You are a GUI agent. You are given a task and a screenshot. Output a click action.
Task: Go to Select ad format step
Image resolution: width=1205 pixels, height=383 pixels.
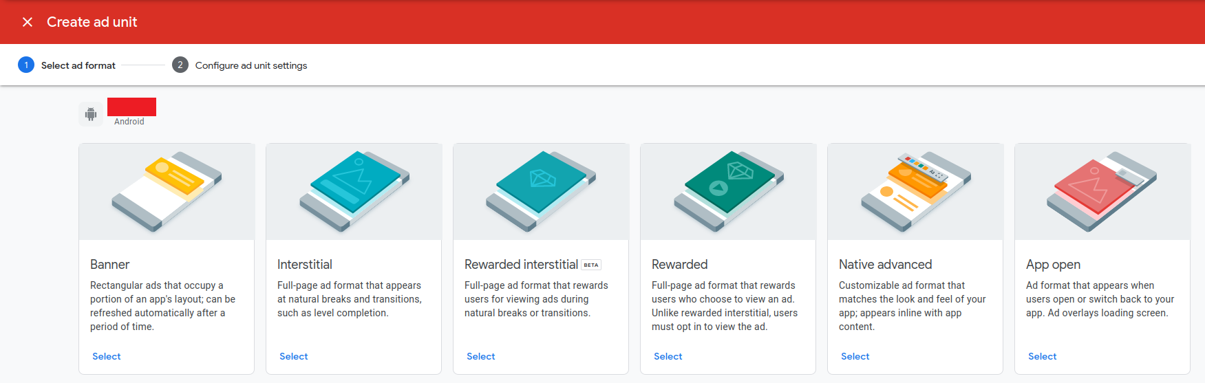coord(78,65)
